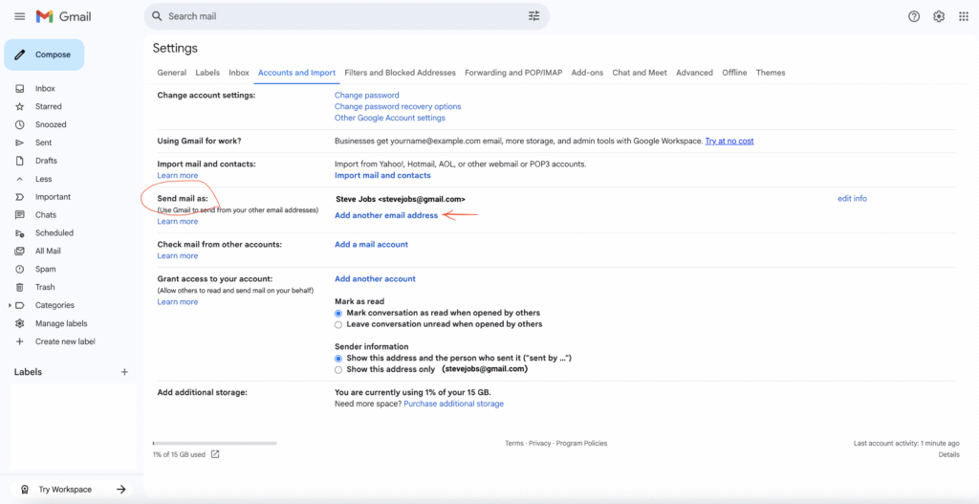979x504 pixels.
Task: Collapse sidebar with Less
Action: tap(44, 179)
